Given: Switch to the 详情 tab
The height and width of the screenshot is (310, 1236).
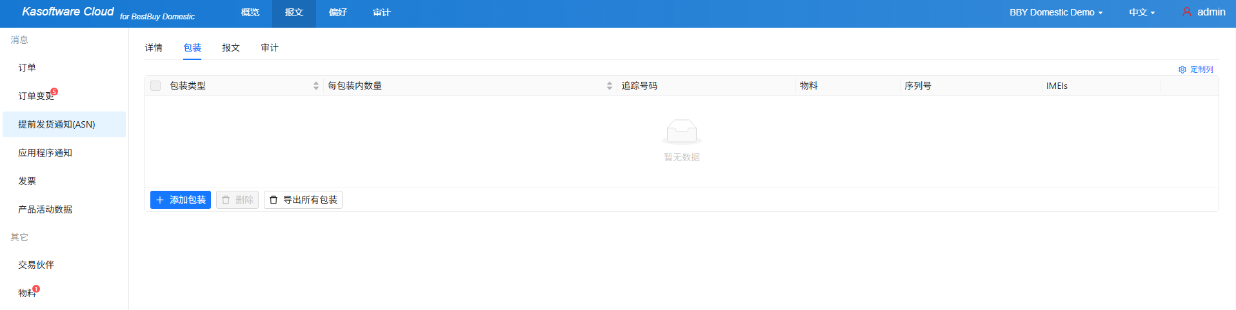Looking at the screenshot, I should click(154, 48).
